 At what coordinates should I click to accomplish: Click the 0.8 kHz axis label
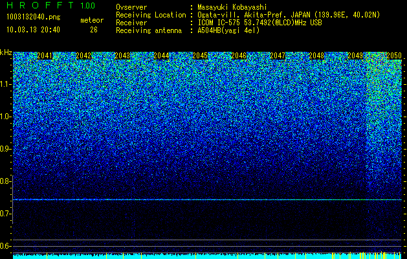[5, 181]
